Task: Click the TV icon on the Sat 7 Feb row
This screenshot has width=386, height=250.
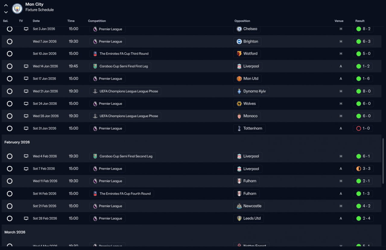Action: [26, 169]
